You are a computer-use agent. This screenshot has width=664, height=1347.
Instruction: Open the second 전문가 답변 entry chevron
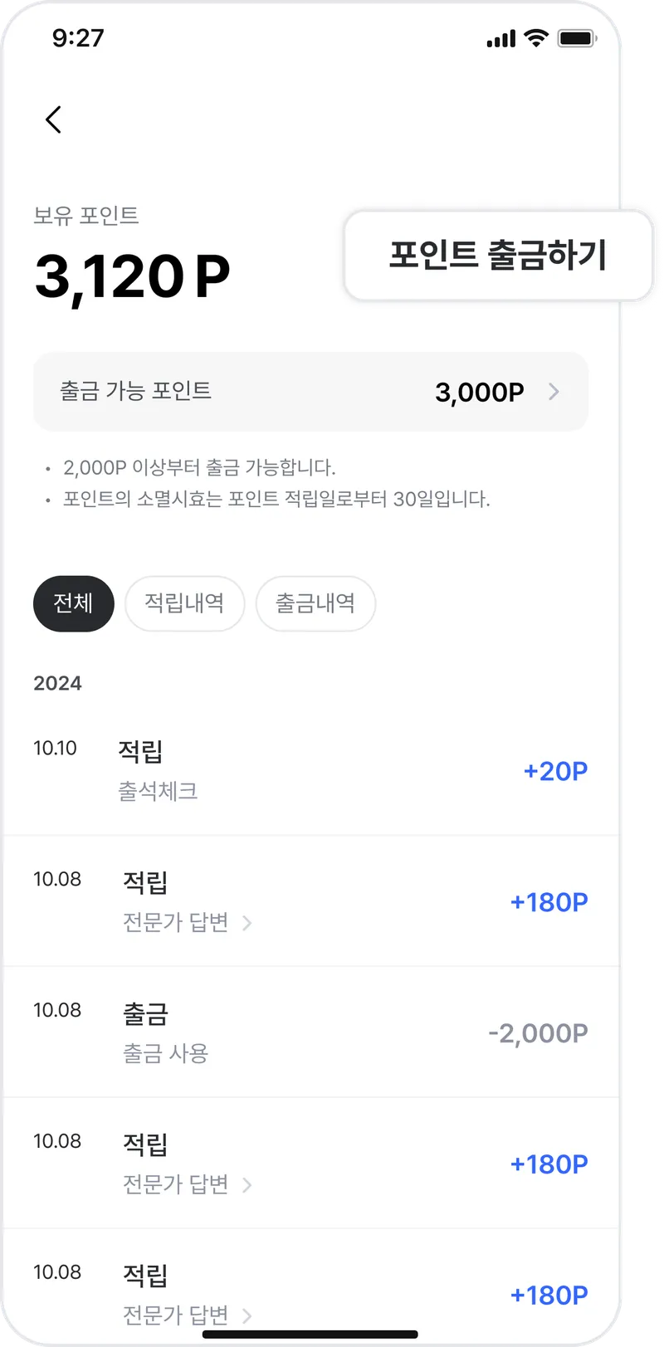point(247,1184)
